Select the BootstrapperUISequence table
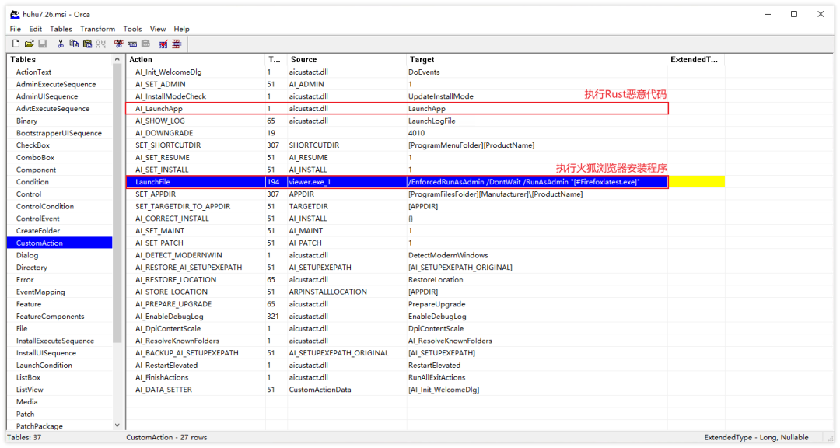The width and height of the screenshot is (840, 448). pyautogui.click(x=58, y=133)
